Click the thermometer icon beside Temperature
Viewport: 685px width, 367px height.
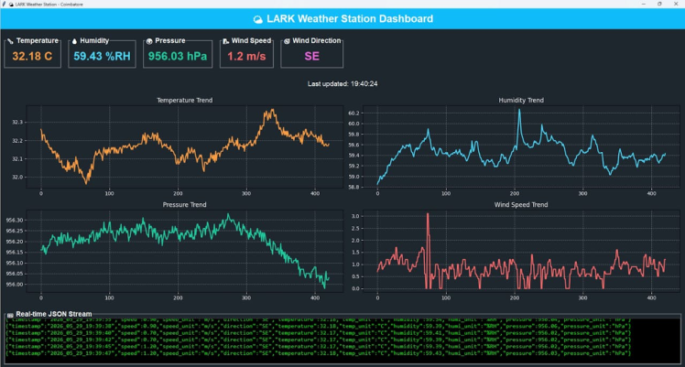10,41
